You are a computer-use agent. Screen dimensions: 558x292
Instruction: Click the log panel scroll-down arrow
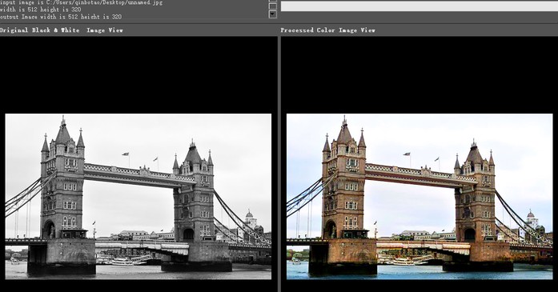point(272,14)
